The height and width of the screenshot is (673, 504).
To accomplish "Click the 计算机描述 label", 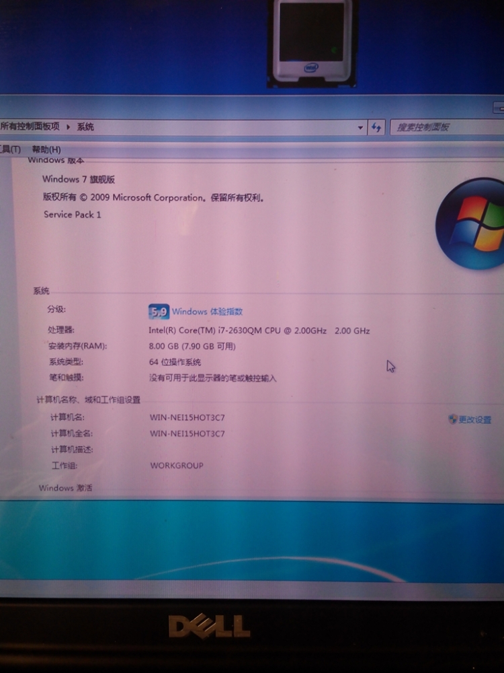I will (x=72, y=450).
